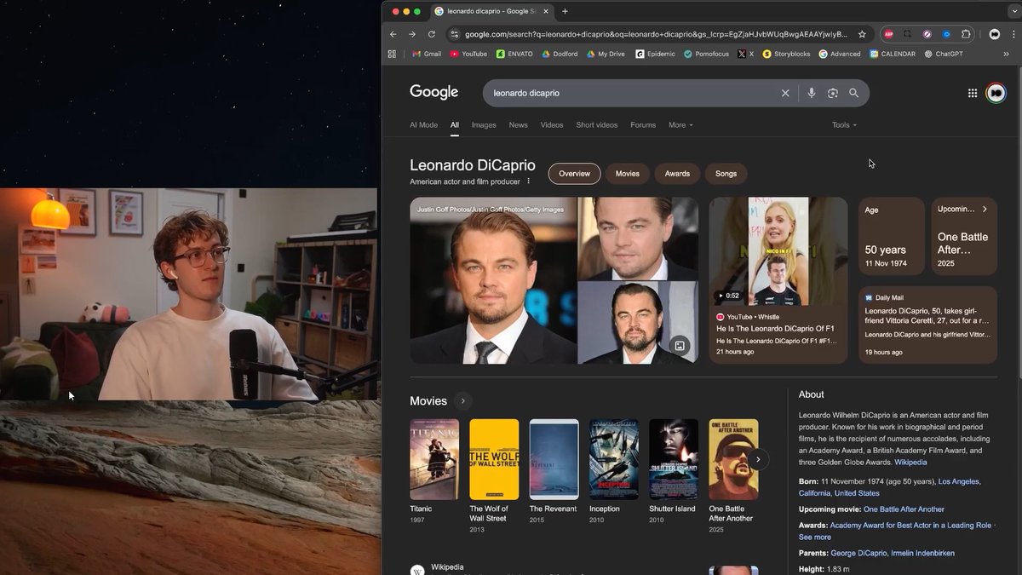
Task: Open the Pomofocus bookmark
Action: (x=708, y=54)
